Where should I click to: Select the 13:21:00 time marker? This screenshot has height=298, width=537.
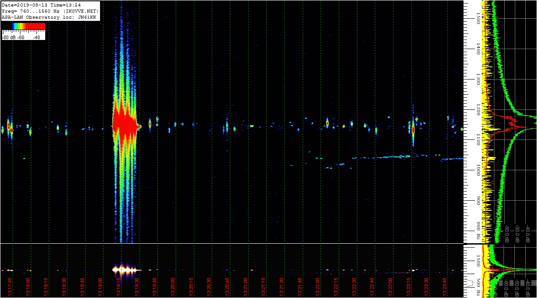245,288
